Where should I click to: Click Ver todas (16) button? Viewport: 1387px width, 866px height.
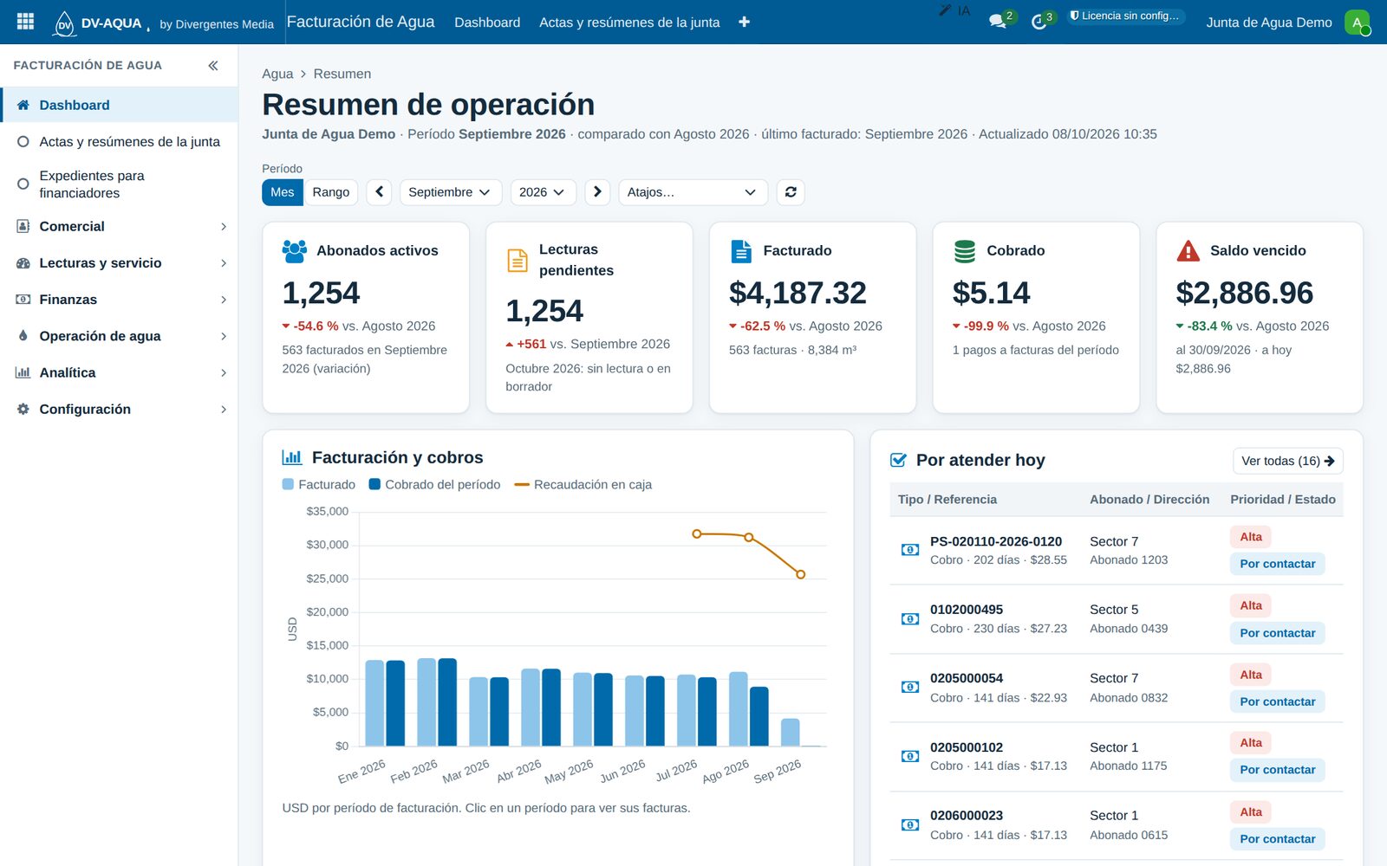[1288, 461]
